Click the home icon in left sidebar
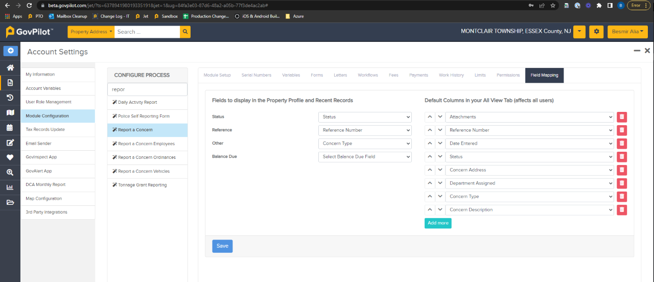This screenshot has height=282, width=654. [x=10, y=68]
